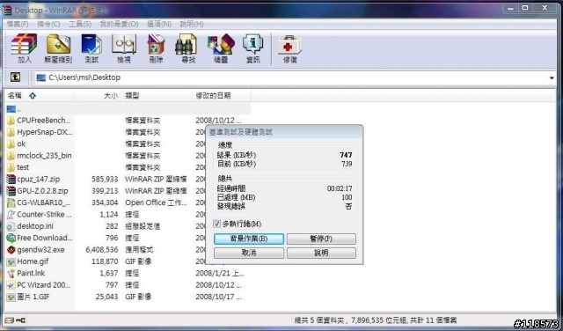563x331 pixels.
Task: Click the 2008/1/21 date cell
Action: tap(220, 273)
